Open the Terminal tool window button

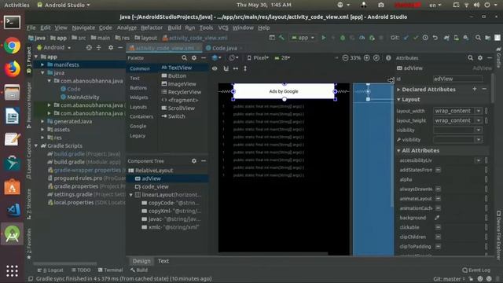[x=110, y=270]
